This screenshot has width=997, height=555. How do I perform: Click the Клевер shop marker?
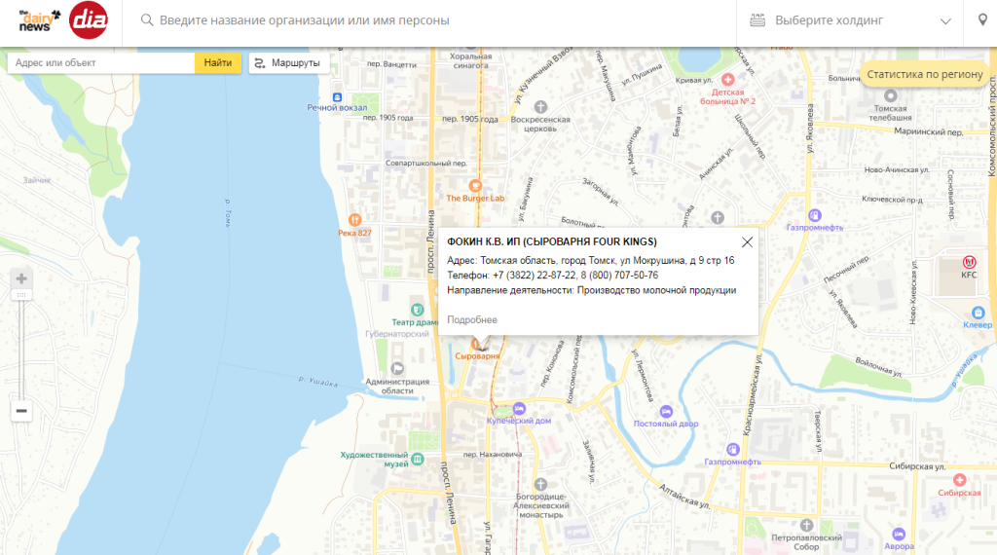[978, 313]
